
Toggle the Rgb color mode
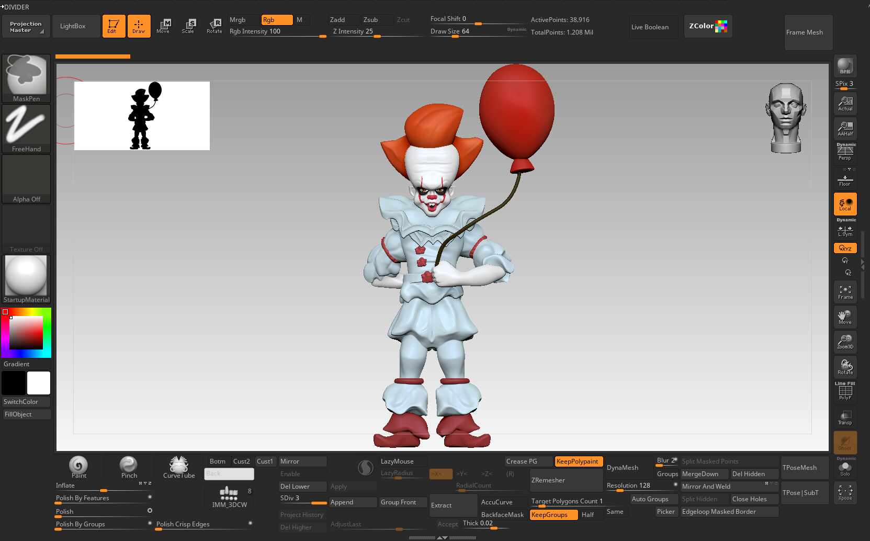[x=276, y=20]
